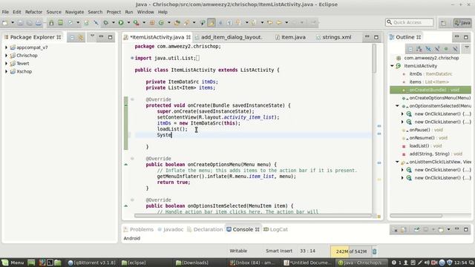Expand the appcompat_v7 project
Image resolution: width=475 pixels, height=267 pixels.
point(6,47)
